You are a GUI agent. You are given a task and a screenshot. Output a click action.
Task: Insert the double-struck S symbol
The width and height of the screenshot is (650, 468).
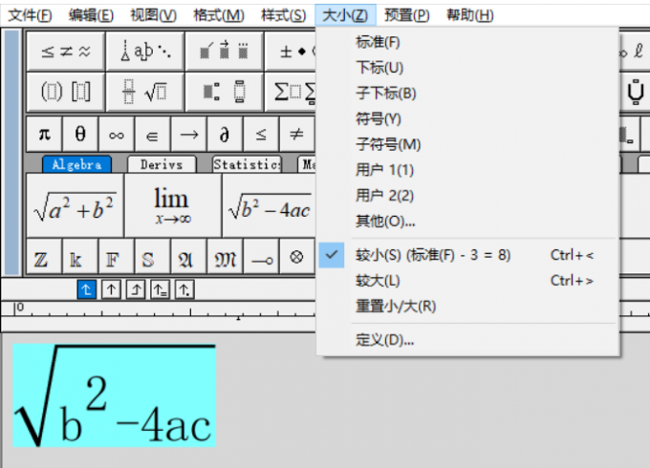click(153, 256)
